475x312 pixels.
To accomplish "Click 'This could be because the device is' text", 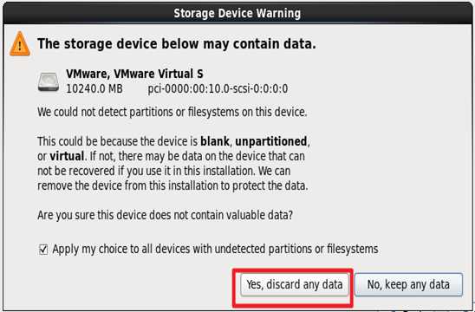I will 118,141.
